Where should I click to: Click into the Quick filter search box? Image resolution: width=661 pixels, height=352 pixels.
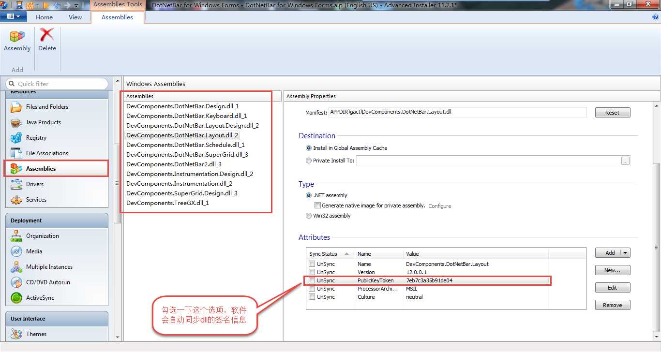pyautogui.click(x=57, y=84)
